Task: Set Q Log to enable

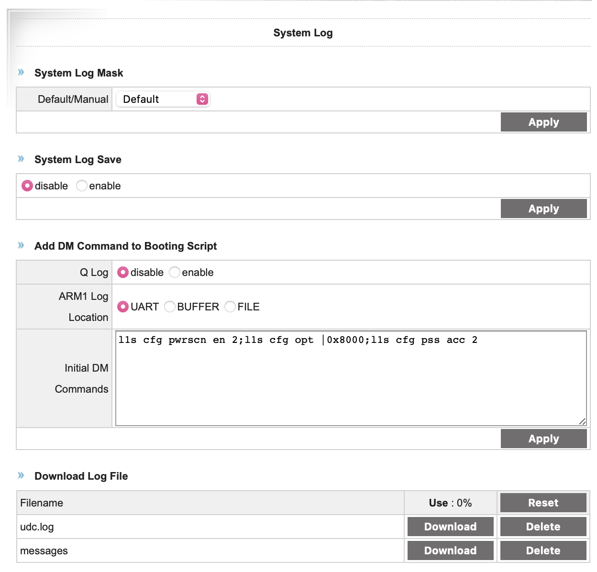Action: pos(175,272)
